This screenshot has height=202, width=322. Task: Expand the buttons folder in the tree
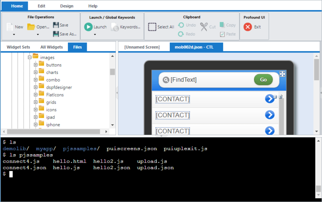(36, 65)
